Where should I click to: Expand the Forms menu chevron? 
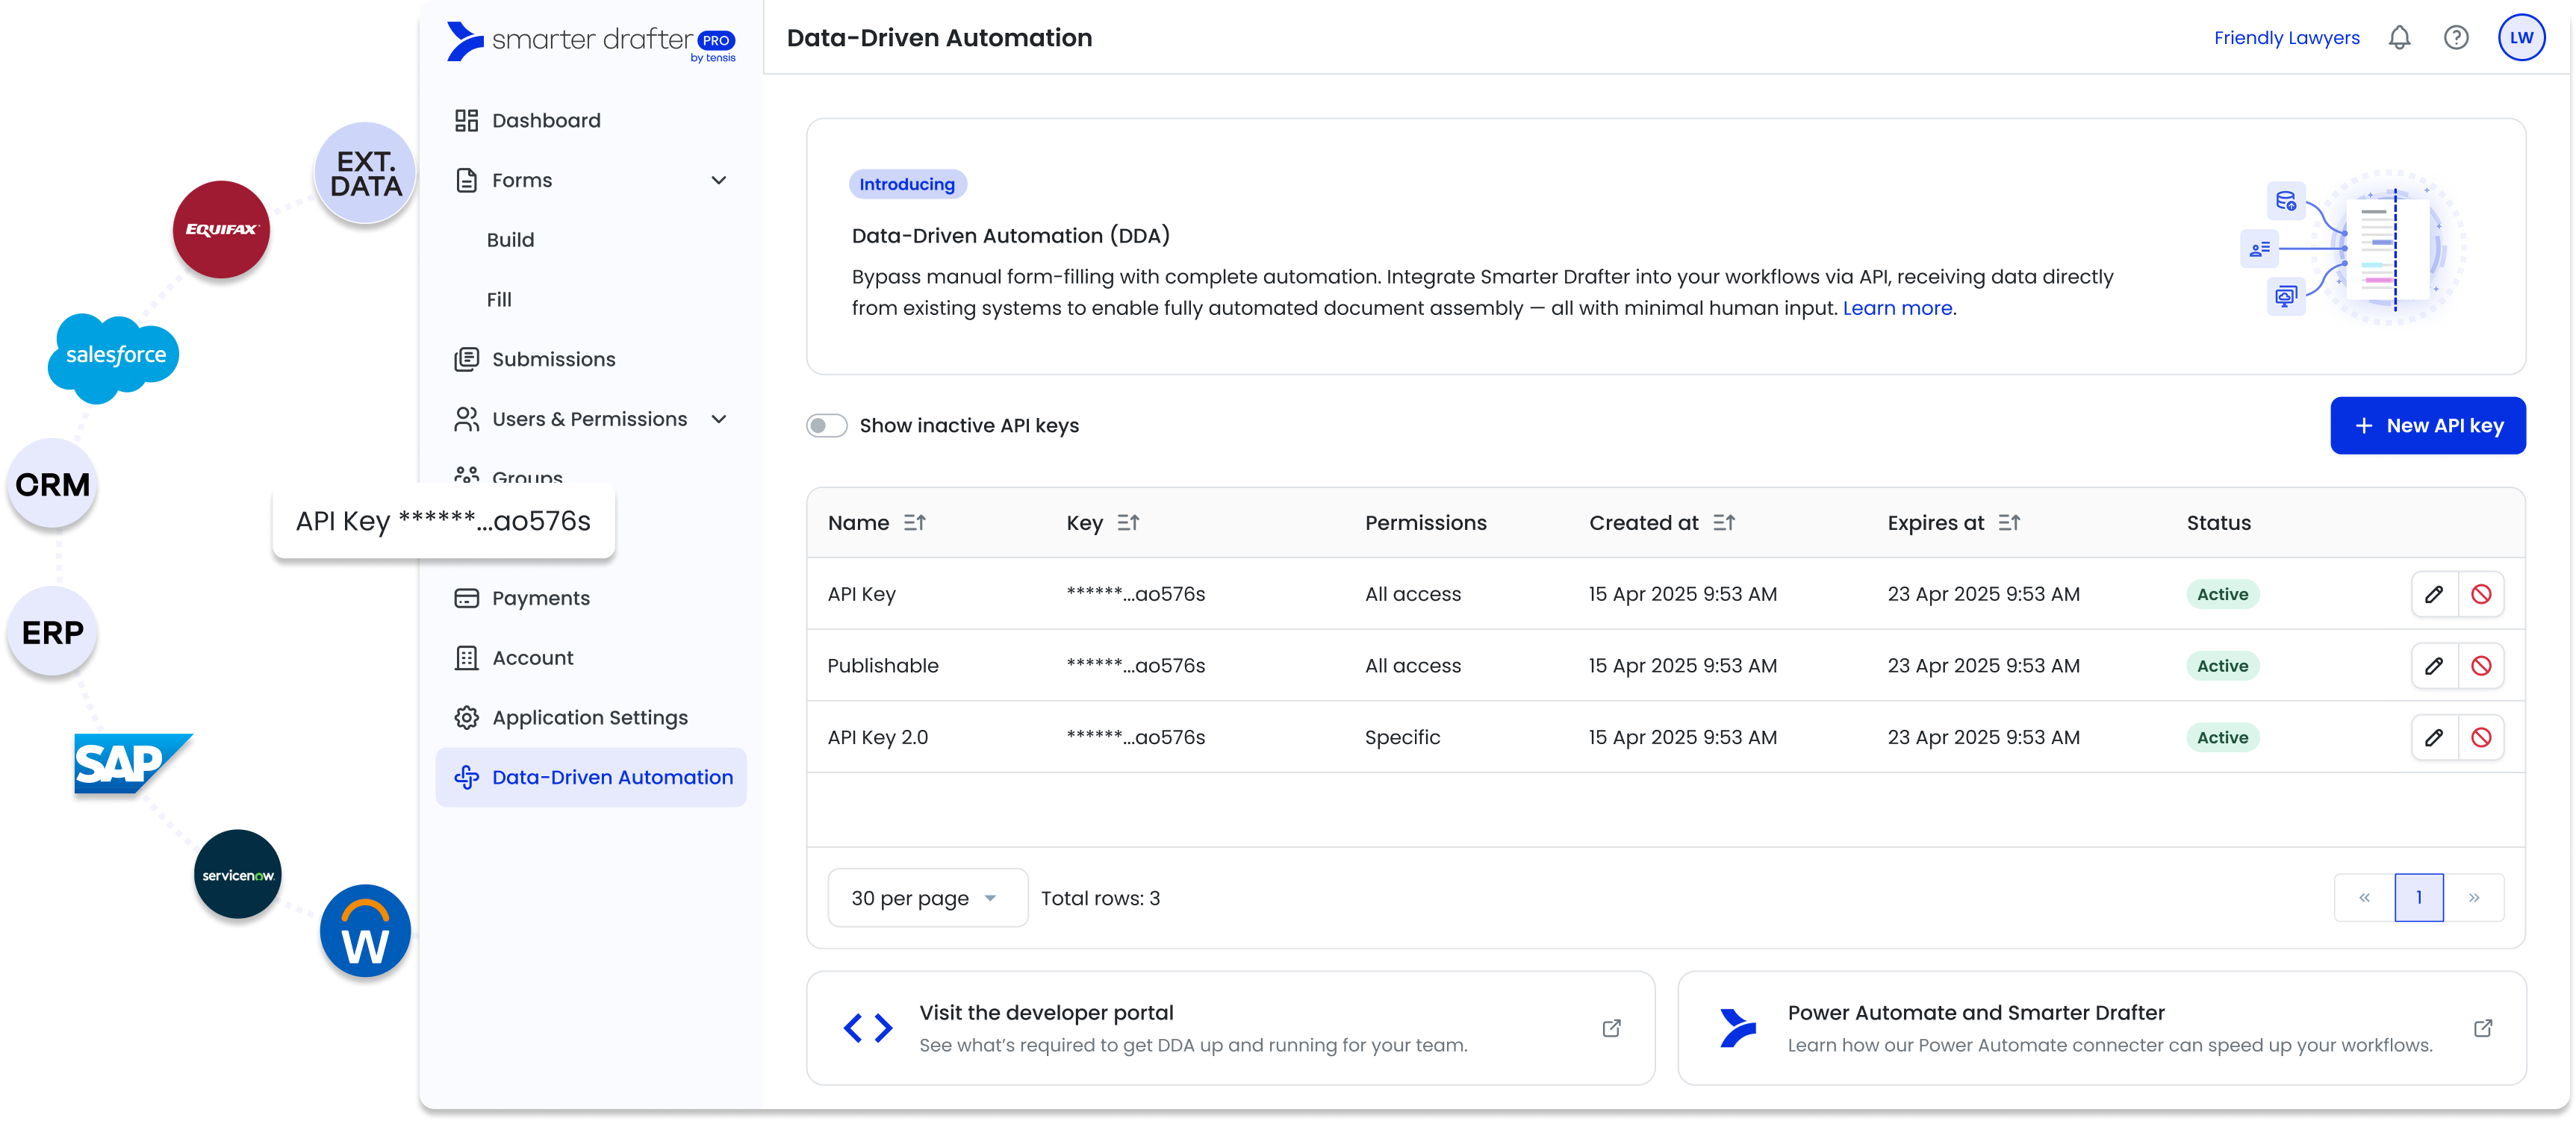coord(718,181)
